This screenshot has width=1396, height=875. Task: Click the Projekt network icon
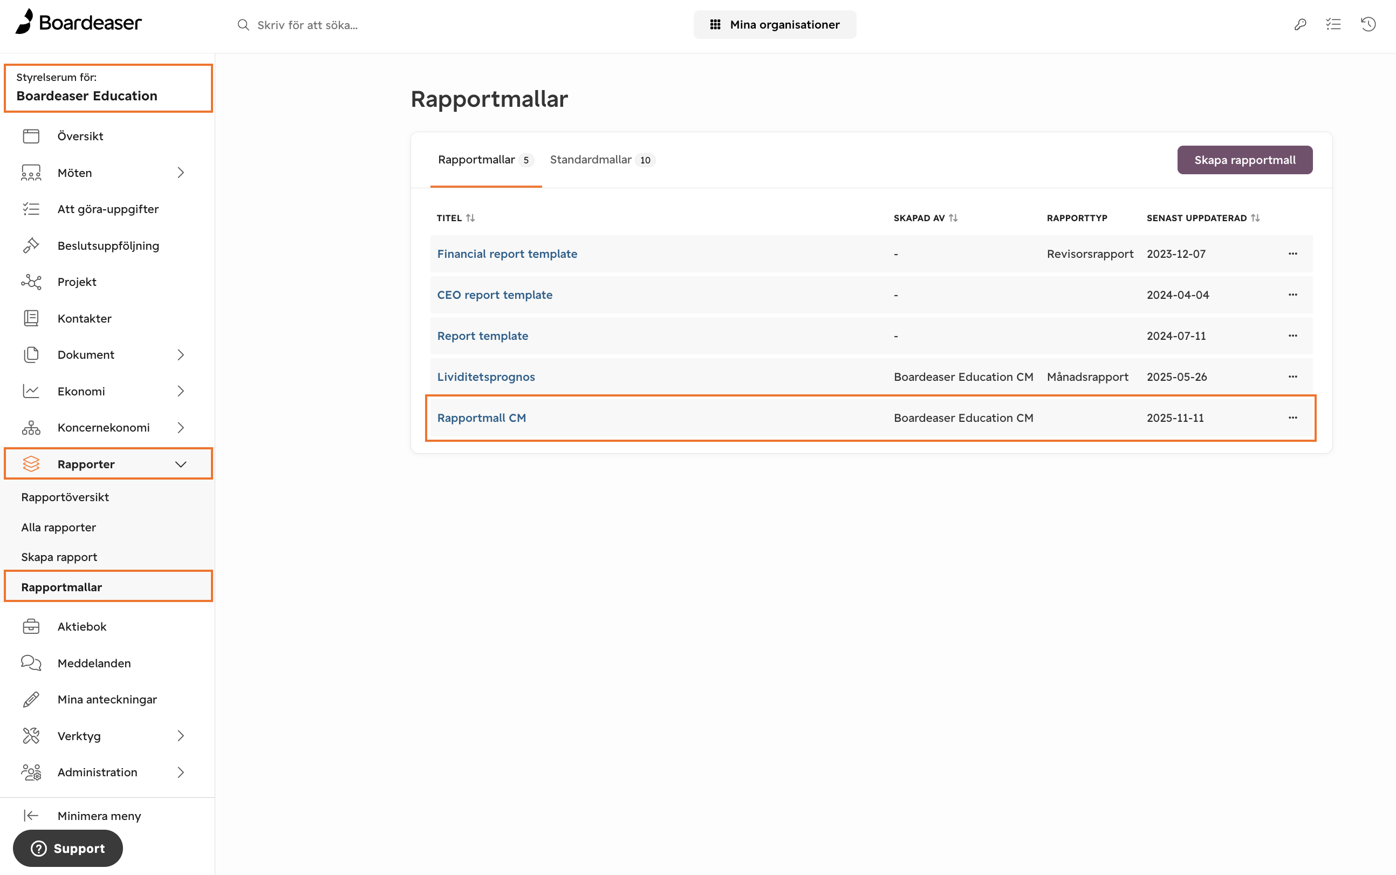pyautogui.click(x=31, y=282)
